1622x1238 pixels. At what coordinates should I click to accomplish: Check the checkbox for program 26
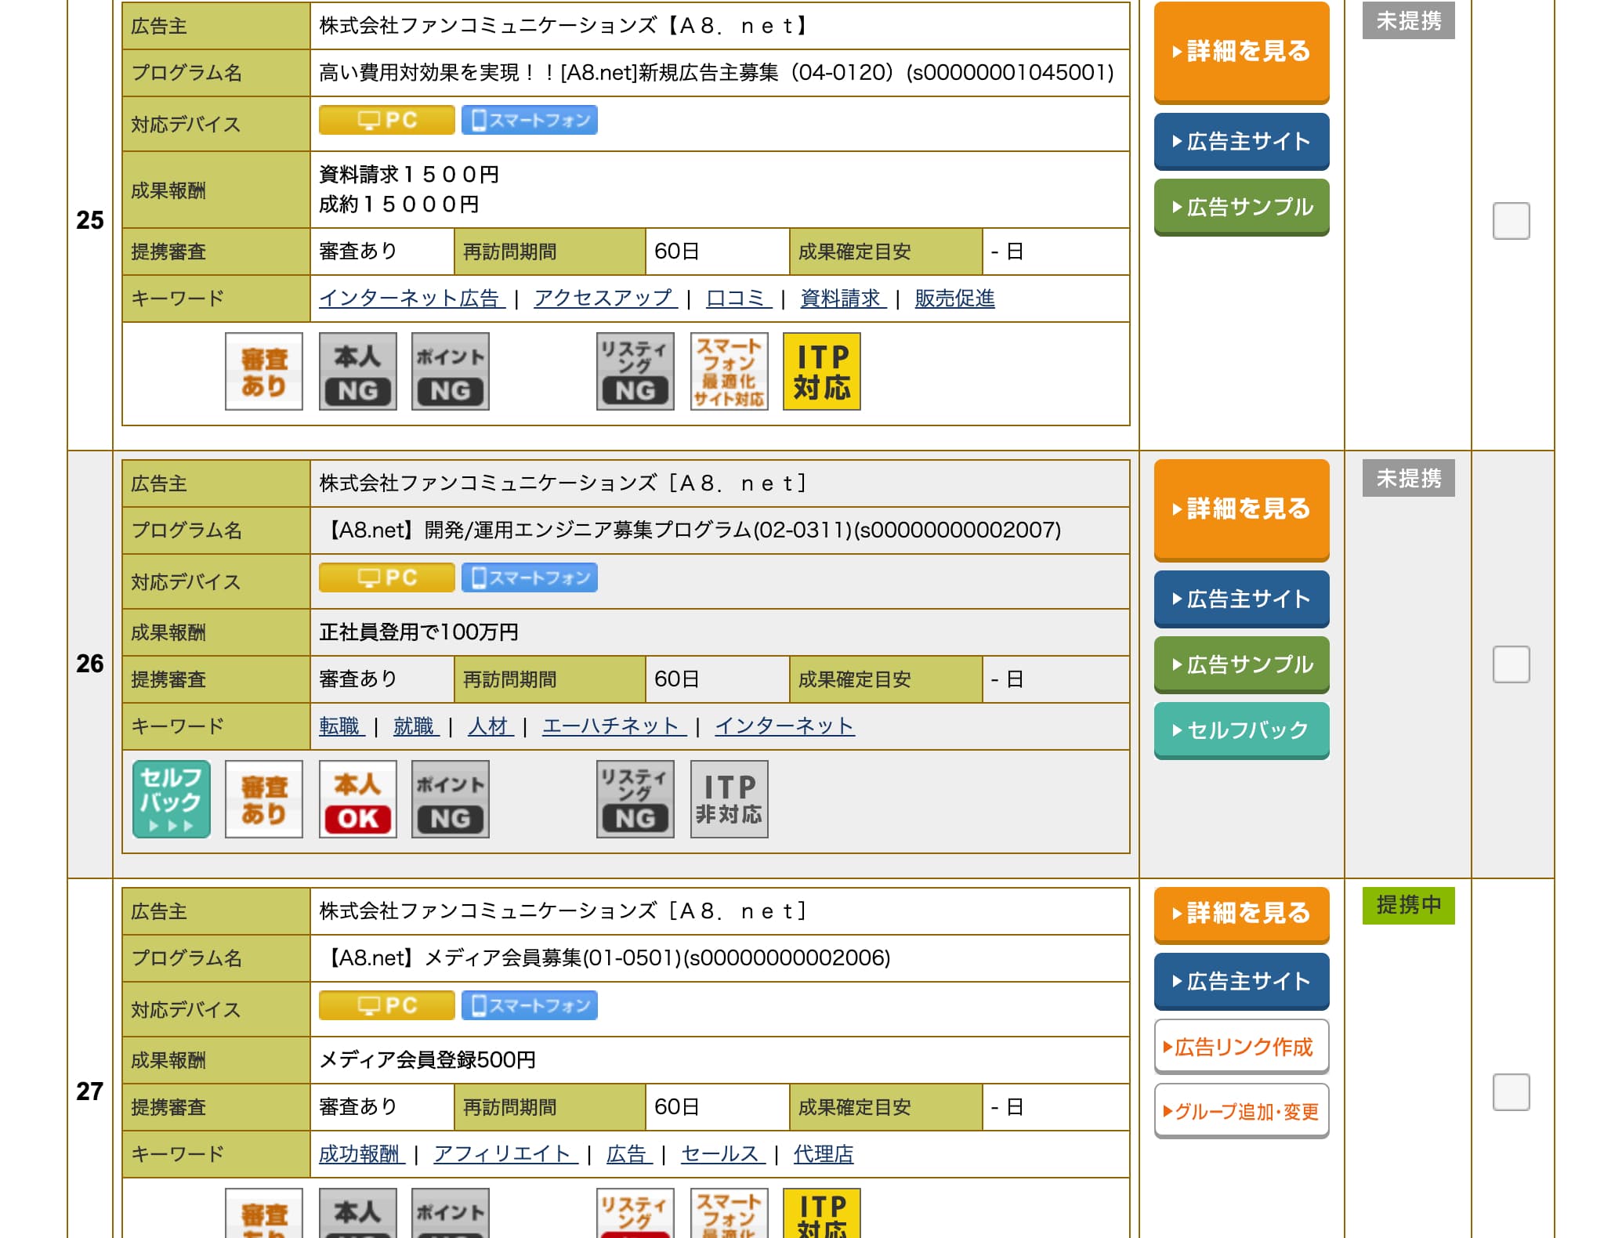[1512, 664]
